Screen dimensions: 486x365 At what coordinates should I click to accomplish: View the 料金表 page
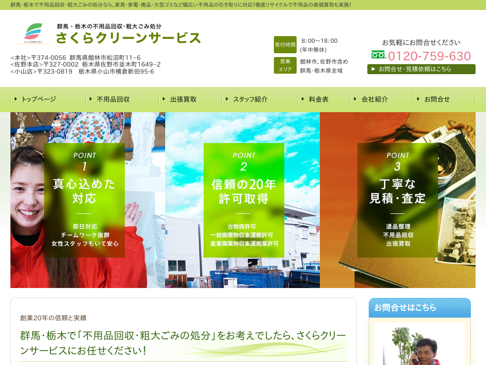(318, 99)
